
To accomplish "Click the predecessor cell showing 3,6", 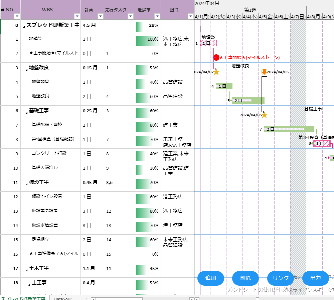I will click(x=119, y=184).
